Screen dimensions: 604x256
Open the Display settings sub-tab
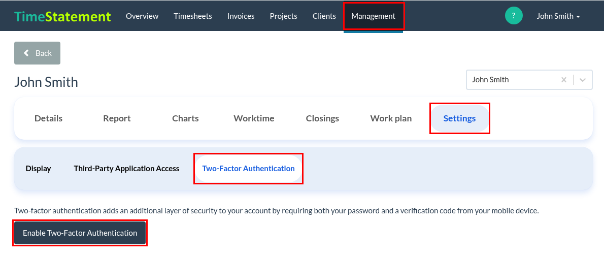pos(39,169)
